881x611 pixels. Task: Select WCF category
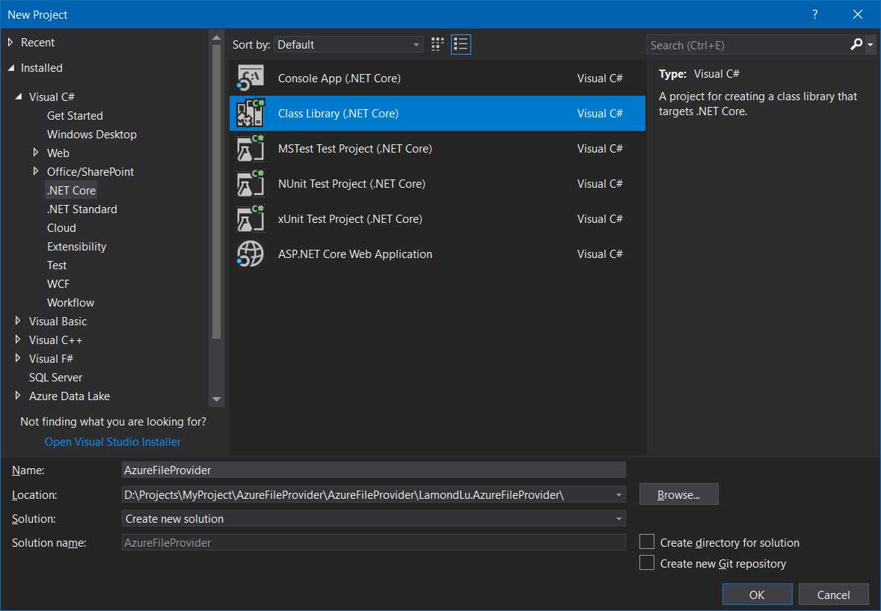click(58, 284)
